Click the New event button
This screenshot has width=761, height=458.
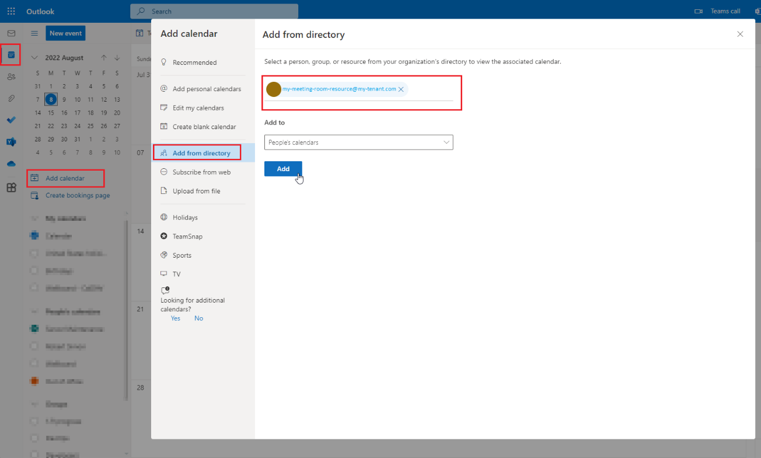[x=65, y=33]
